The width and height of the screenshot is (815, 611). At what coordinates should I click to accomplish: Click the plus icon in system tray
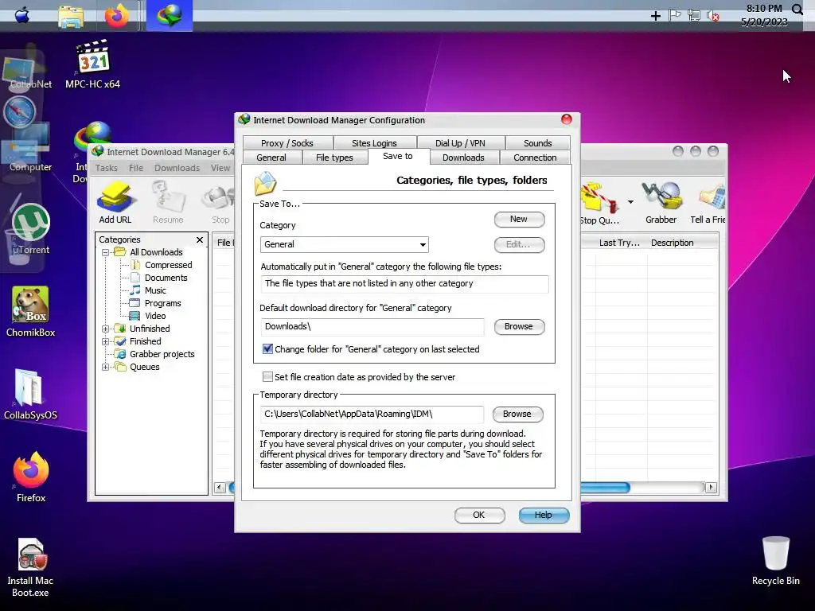pos(656,16)
